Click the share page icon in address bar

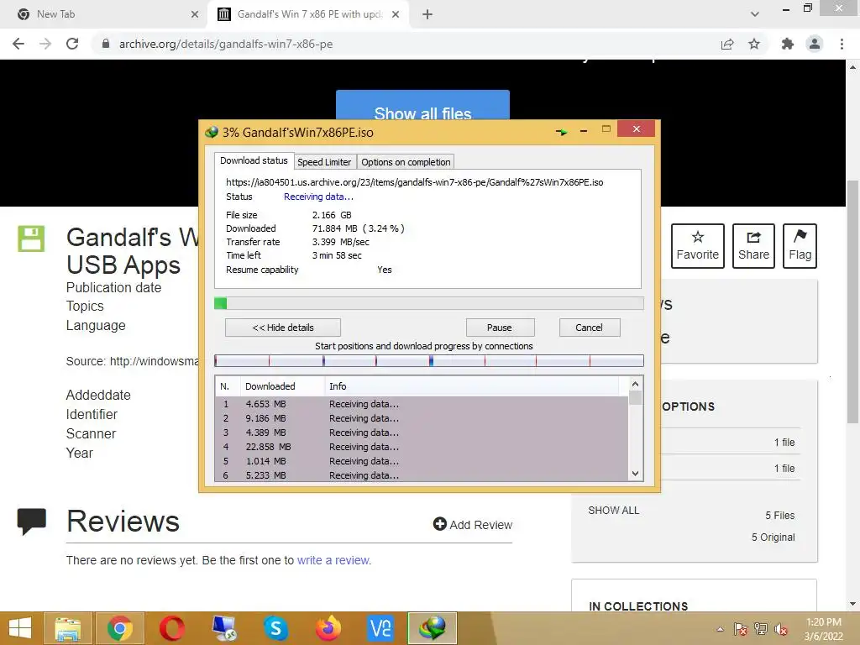(x=727, y=44)
